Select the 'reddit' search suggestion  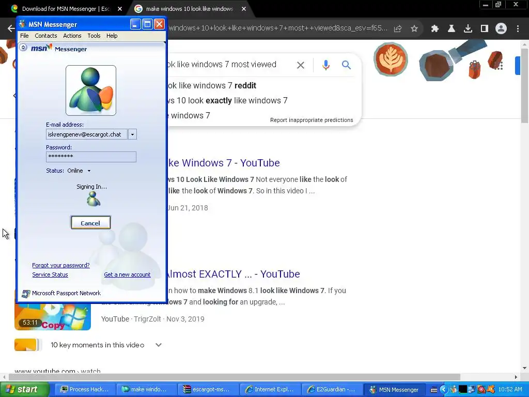coord(212,86)
